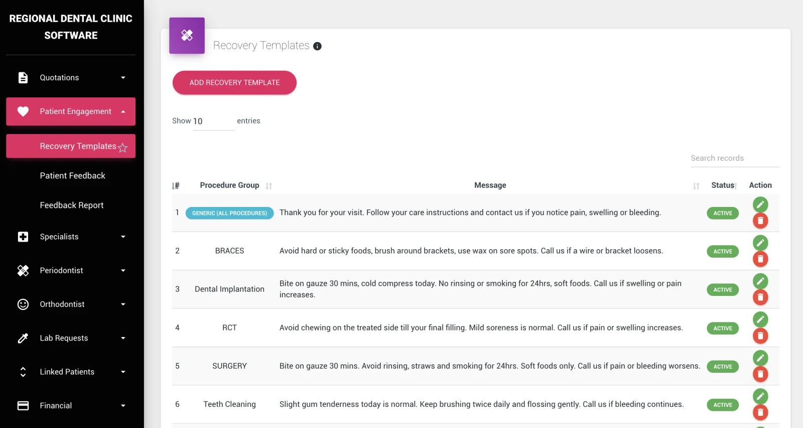
Task: Edit the BRACES recovery template
Action: click(x=760, y=243)
